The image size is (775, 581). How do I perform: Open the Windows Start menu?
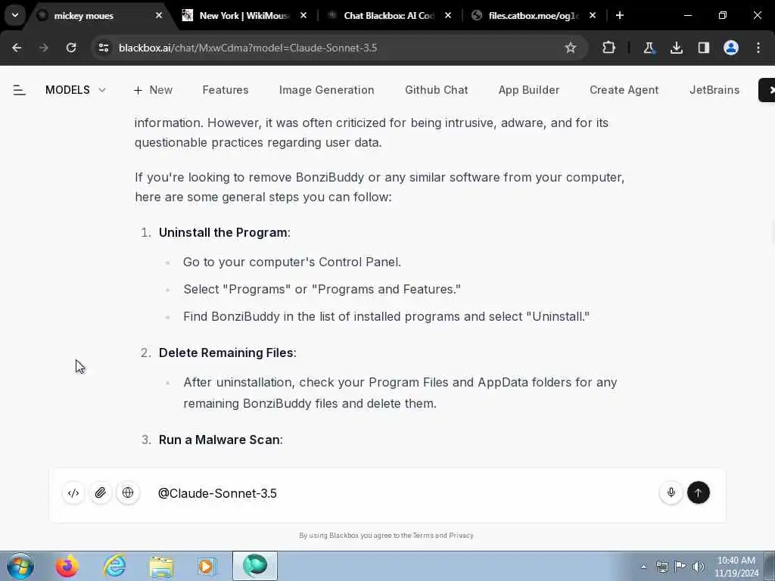click(x=20, y=566)
